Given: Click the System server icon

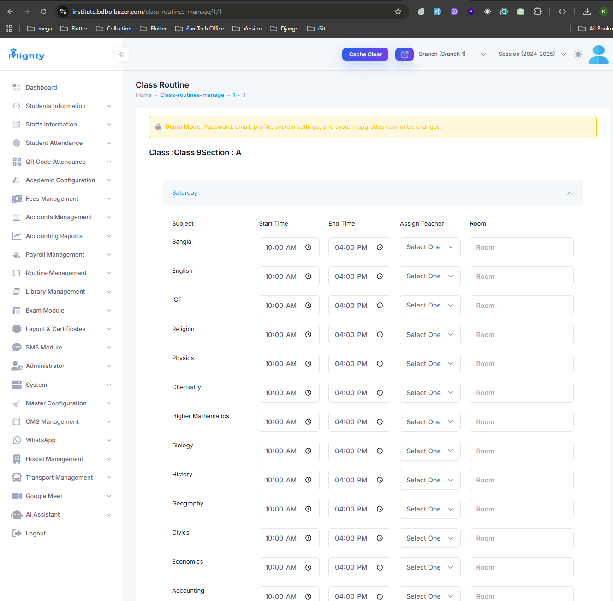Looking at the screenshot, I should 17,385.
